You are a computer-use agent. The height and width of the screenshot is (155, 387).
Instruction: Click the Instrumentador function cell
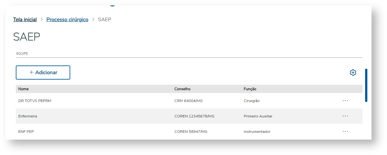257,132
